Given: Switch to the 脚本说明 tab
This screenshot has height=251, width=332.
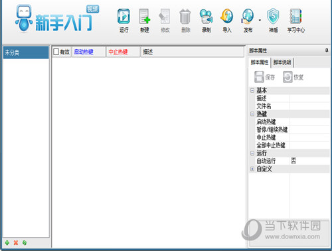Looking at the screenshot, I should pyautogui.click(x=282, y=62).
